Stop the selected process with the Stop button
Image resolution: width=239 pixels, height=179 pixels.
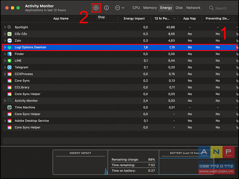tap(96, 8)
